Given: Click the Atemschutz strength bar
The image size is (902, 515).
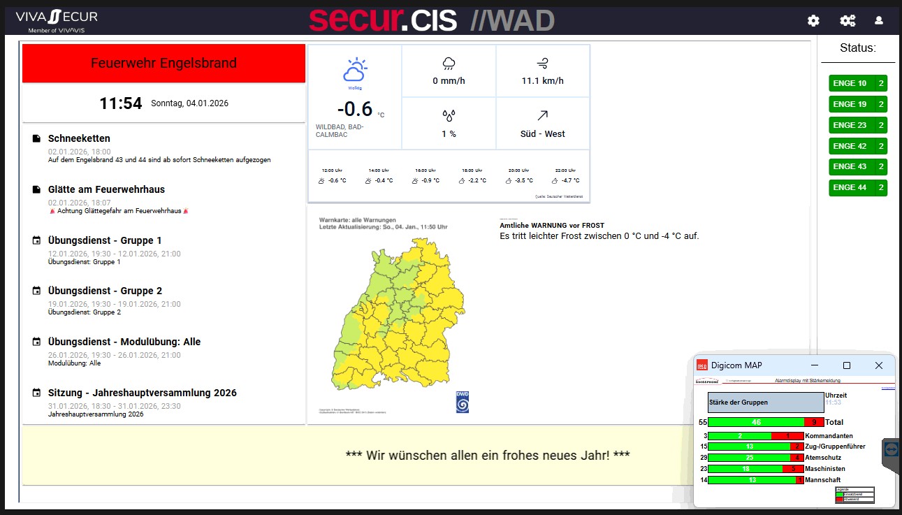Looking at the screenshot, I should 755,458.
